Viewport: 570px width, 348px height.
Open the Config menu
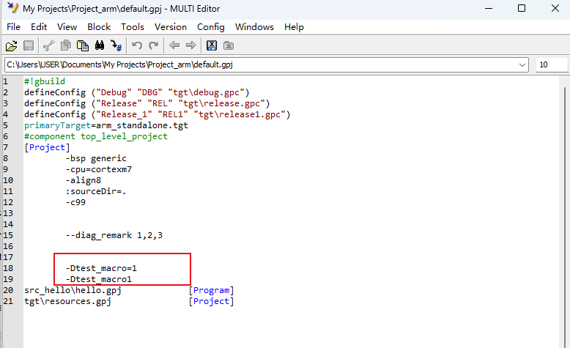[x=210, y=27]
